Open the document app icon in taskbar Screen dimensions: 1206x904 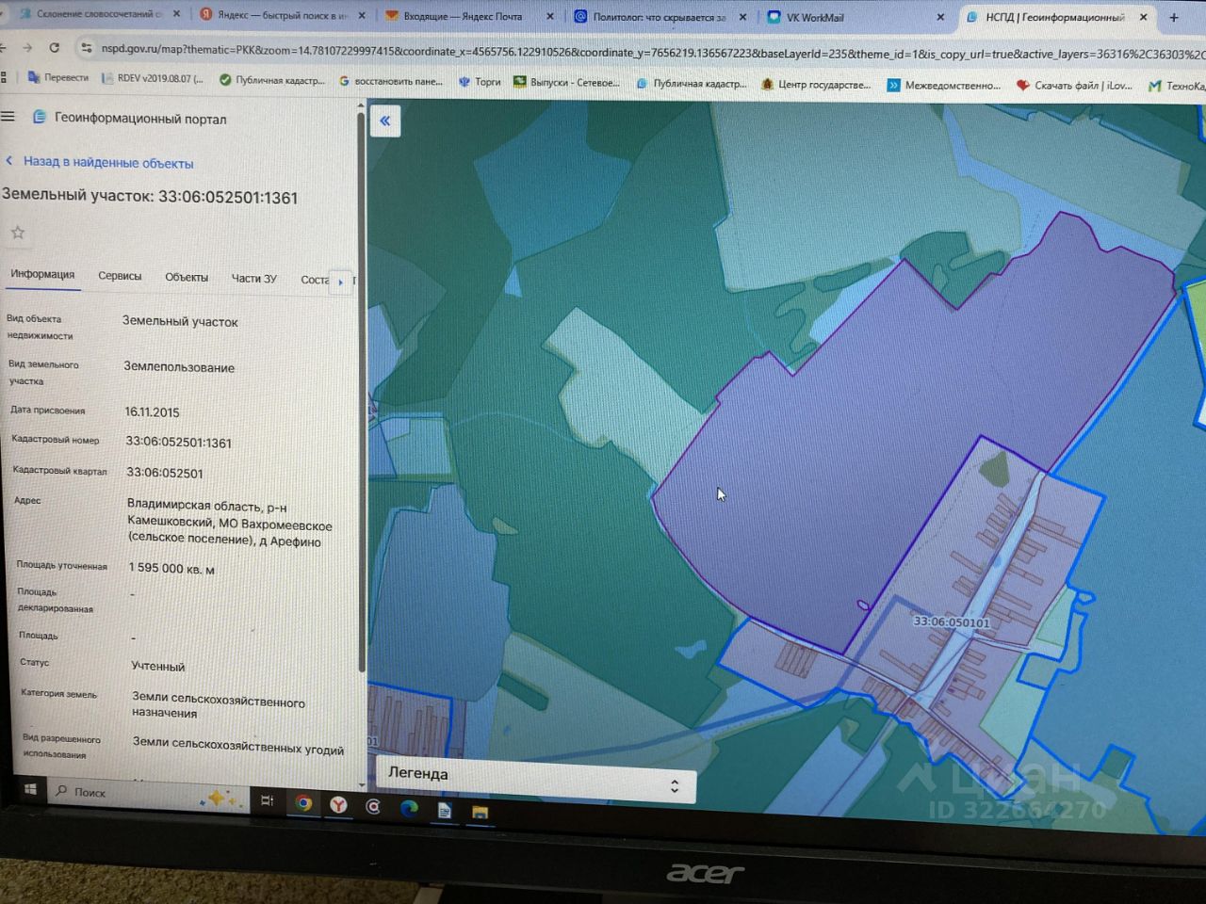pos(444,810)
